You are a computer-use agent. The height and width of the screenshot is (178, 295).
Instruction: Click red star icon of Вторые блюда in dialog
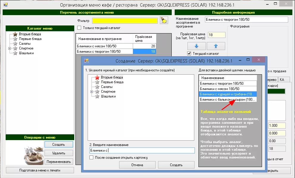pyautogui.click(x=97, y=77)
